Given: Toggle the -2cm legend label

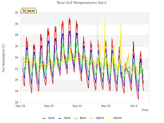Looking at the screenshot, I should pyautogui.click(x=51, y=118).
